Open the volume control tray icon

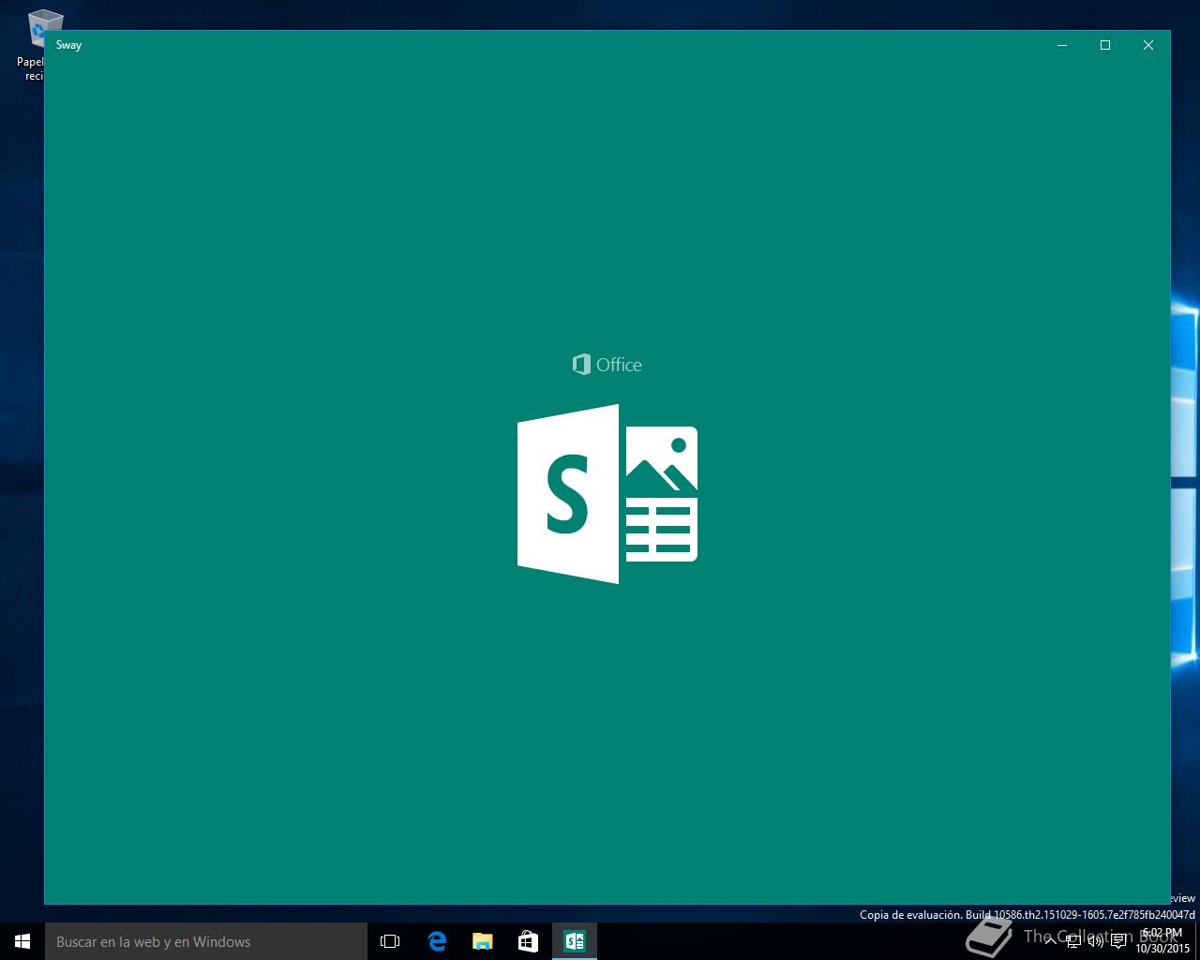pos(1095,941)
